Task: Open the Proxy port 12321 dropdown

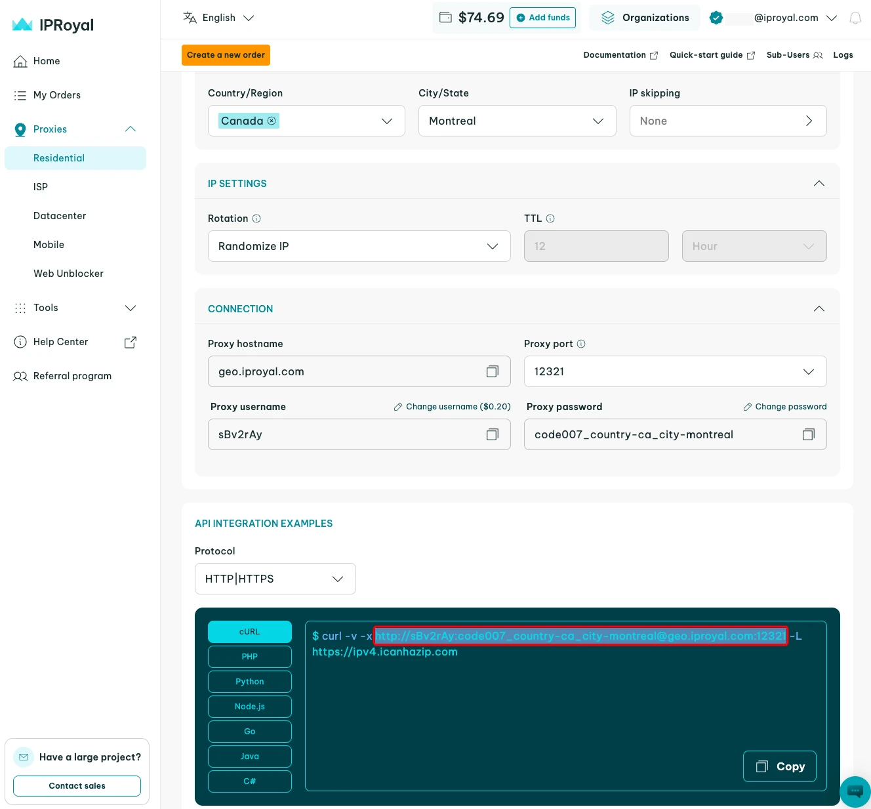Action: 676,371
